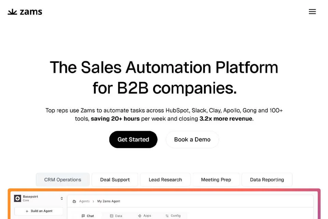Click the Chat speech bubble icon
This screenshot has width=328, height=219.
coord(83,216)
